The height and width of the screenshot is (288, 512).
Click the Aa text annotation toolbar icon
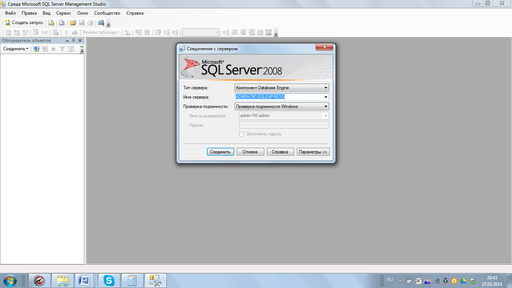pos(127,32)
